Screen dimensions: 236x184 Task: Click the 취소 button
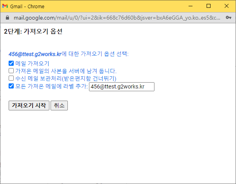point(59,105)
